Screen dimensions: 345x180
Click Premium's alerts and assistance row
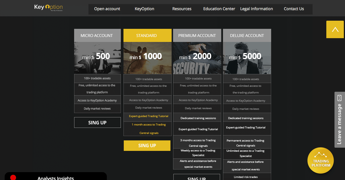click(x=197, y=164)
